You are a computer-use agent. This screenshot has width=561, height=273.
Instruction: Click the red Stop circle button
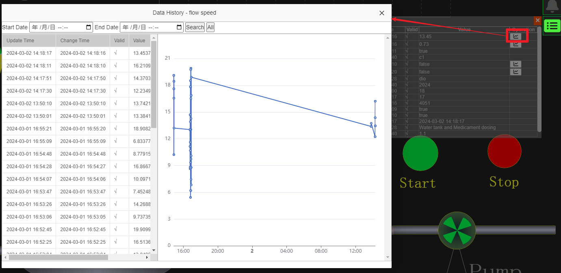coord(504,150)
